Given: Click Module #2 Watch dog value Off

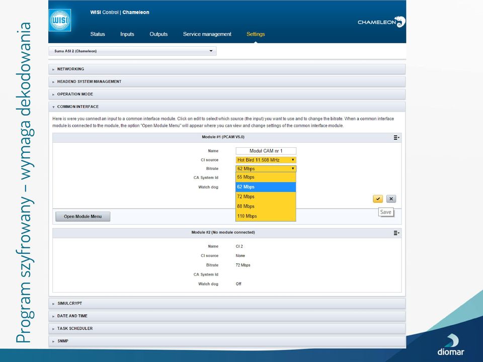Looking at the screenshot, I should [238, 284].
